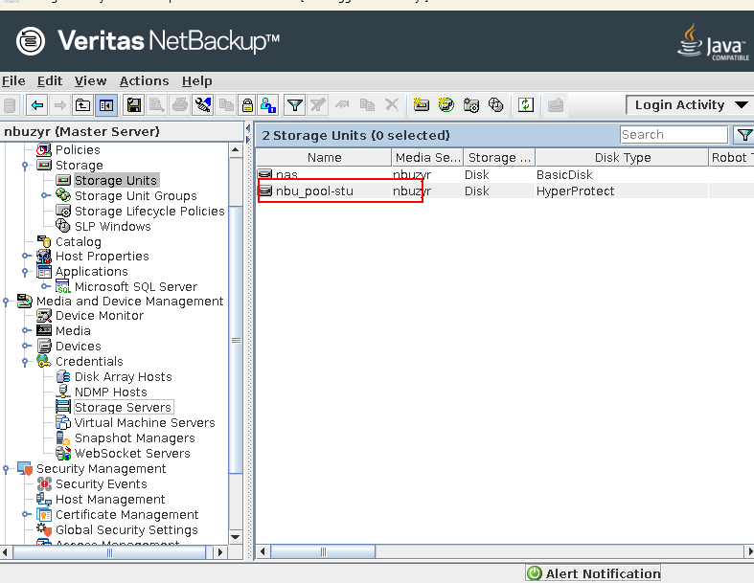Expand the Microsoft SQL Server node

pyautogui.click(x=45, y=286)
